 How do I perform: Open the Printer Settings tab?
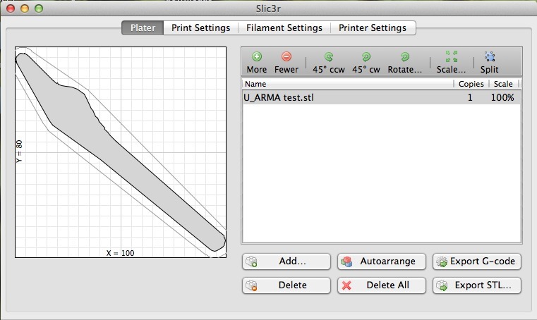tap(373, 28)
